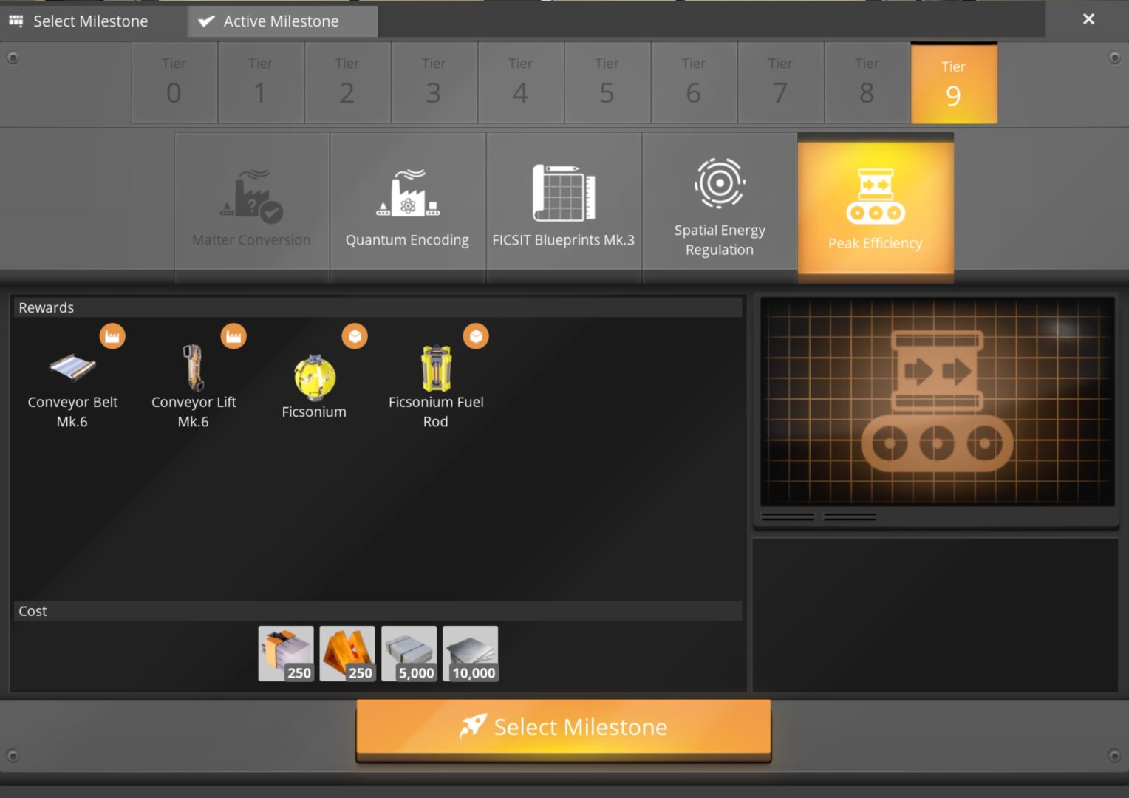Go to Tier 0 milestones
Screen dimensions: 1129x798
(174, 82)
